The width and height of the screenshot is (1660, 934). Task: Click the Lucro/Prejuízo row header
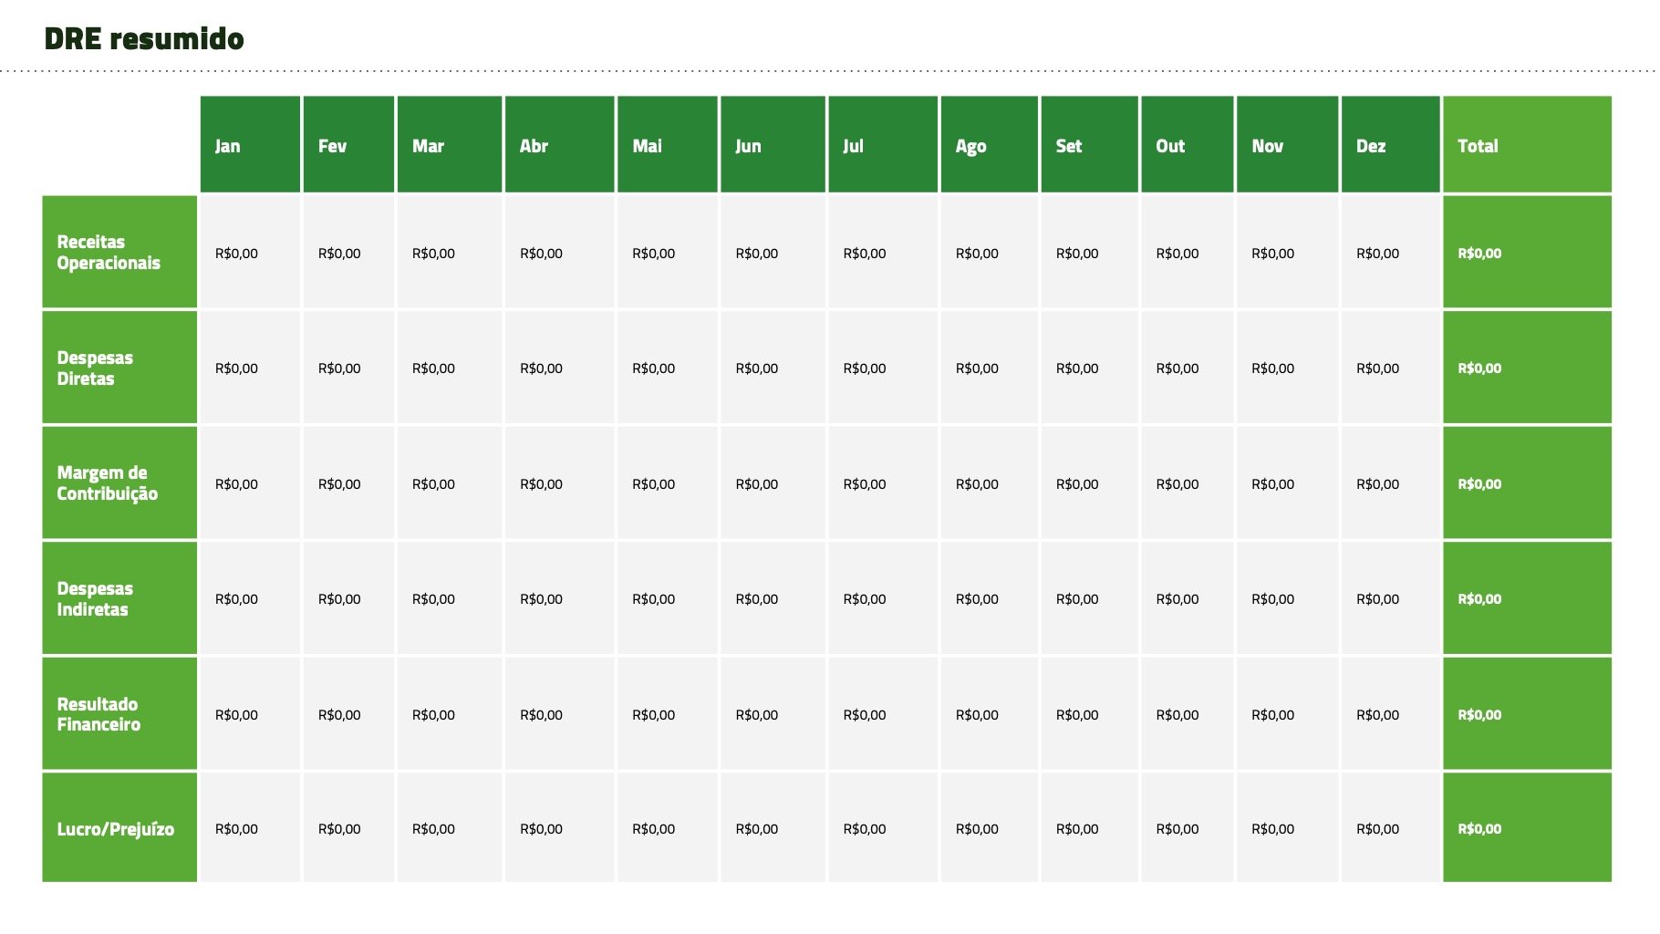119,828
